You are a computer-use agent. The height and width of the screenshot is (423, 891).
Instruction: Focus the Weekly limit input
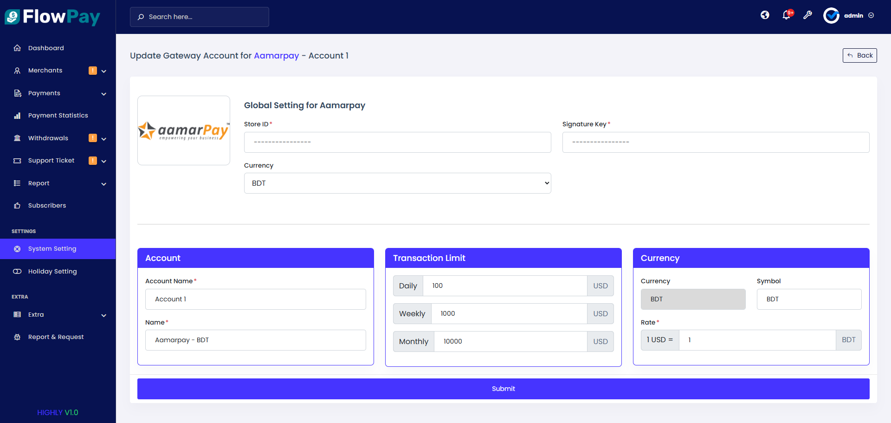(x=509, y=313)
